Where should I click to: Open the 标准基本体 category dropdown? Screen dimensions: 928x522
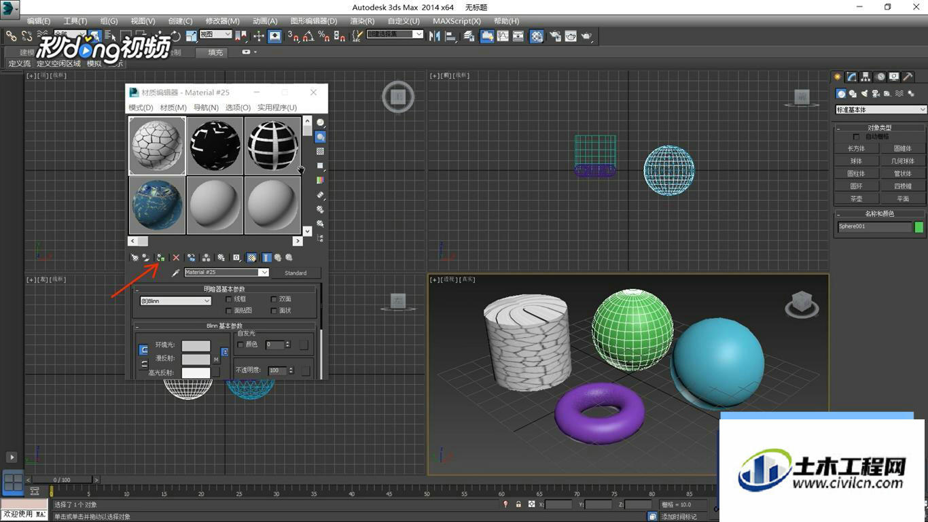880,109
